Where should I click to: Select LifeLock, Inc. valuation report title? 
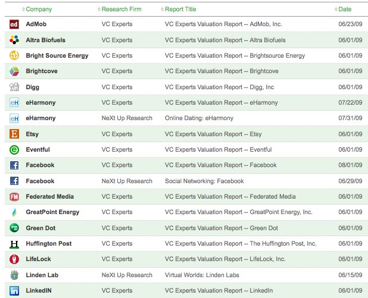pos(225,259)
